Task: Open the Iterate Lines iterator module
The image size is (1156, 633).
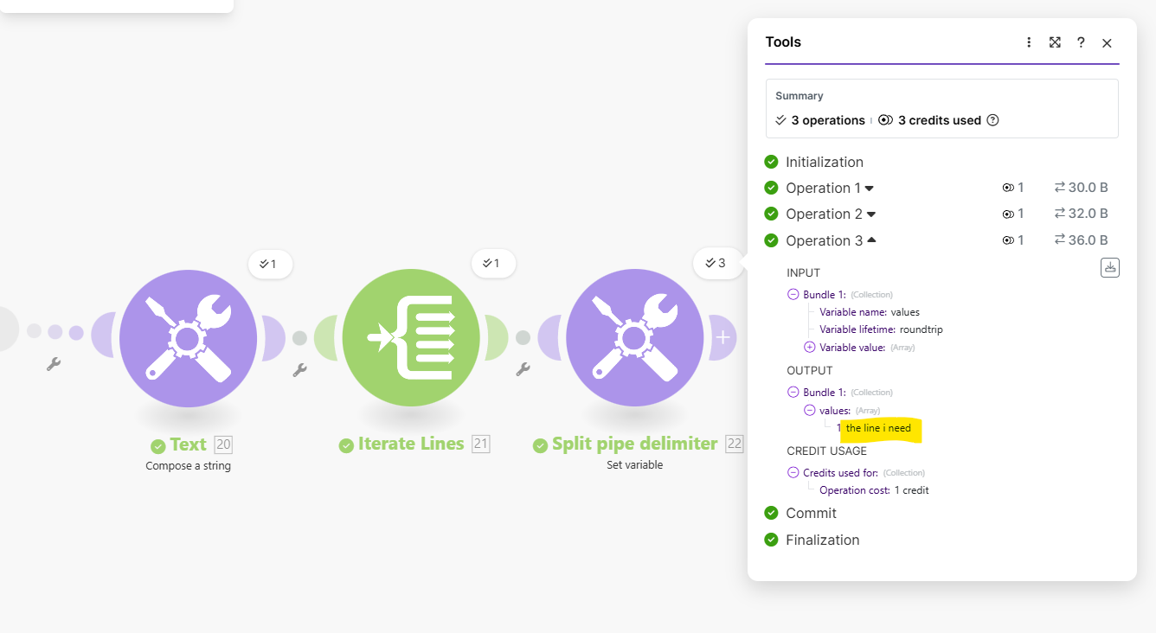Action: tap(411, 338)
